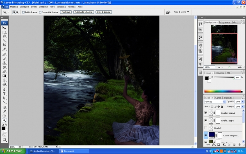This screenshot has width=246, height=154.
Task: Click the Pixel reali button
Action: [66, 12]
